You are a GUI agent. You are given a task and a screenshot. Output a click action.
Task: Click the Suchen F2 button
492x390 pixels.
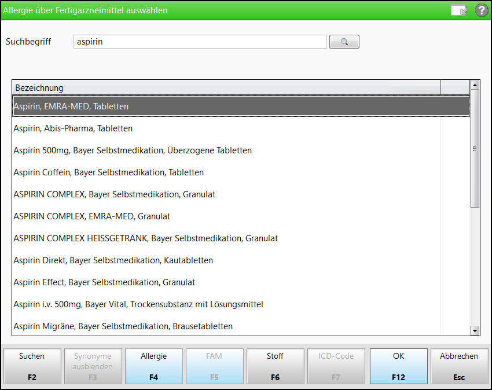pyautogui.click(x=32, y=366)
